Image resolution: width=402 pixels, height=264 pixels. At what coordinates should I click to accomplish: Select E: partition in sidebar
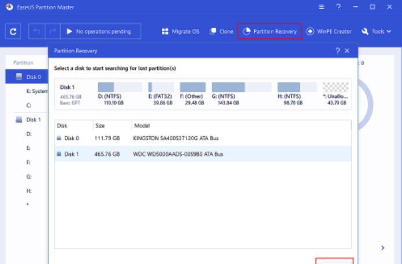point(28,148)
